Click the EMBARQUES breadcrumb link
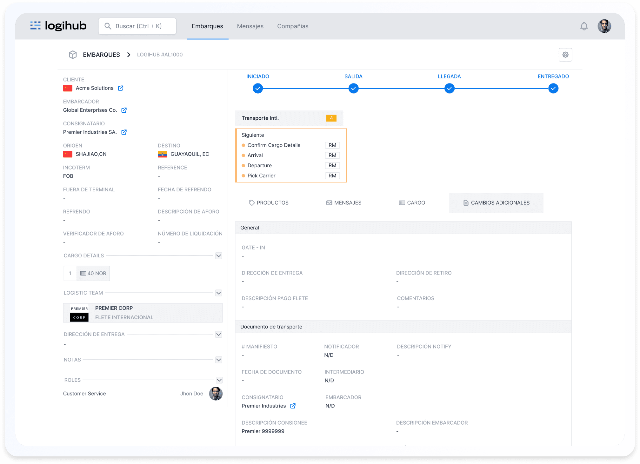The width and height of the screenshot is (640, 464). [101, 55]
